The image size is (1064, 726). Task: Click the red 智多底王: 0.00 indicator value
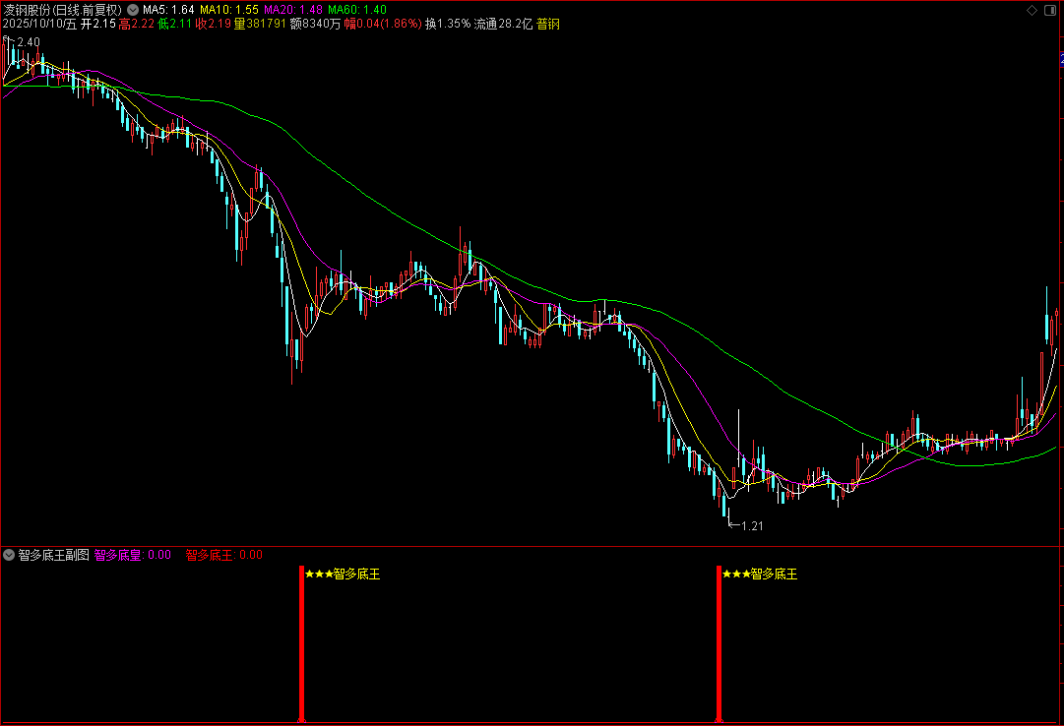pos(224,555)
